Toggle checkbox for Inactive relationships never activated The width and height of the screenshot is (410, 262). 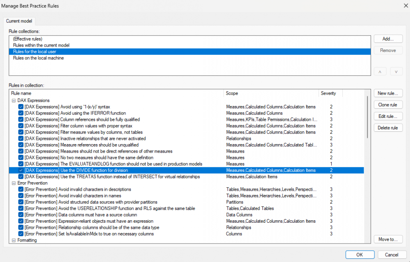pos(21,138)
